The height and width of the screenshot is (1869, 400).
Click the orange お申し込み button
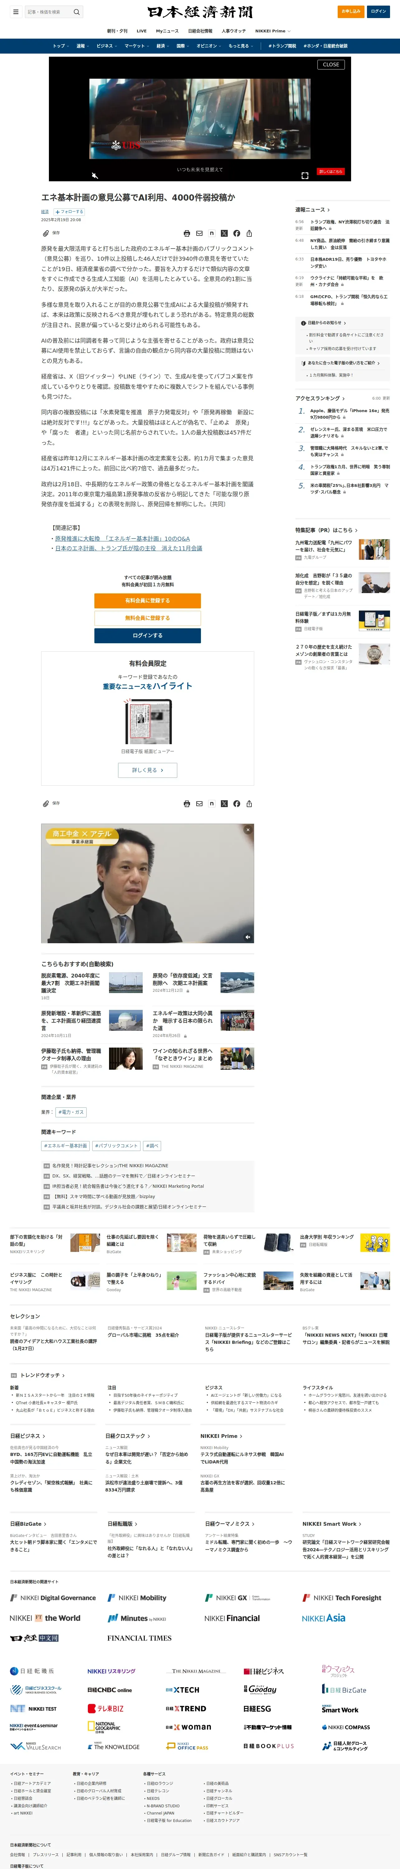click(x=351, y=12)
